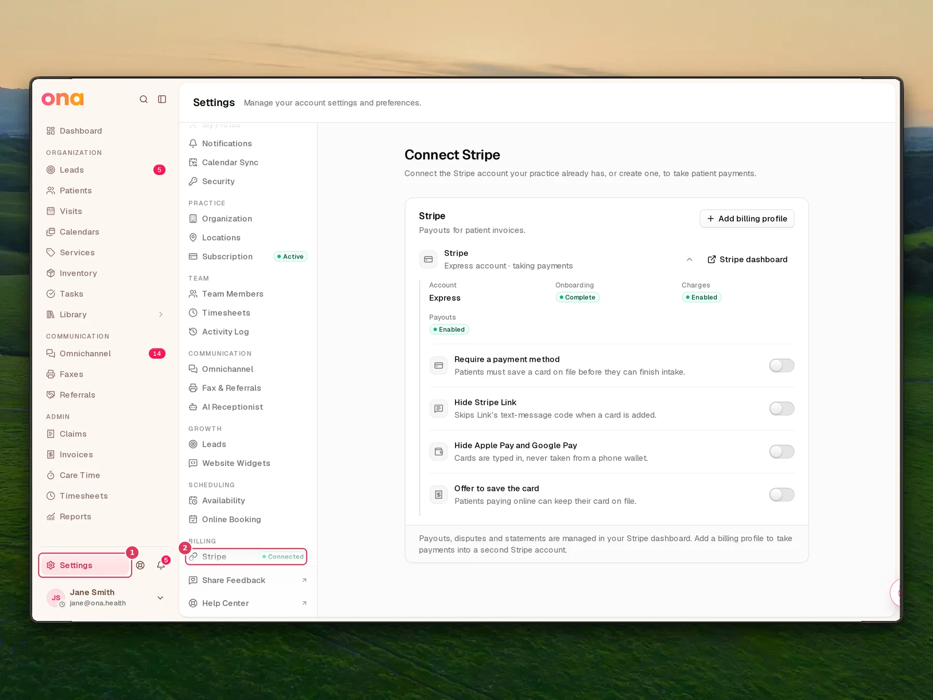Enable Require a payment method toggle
Viewport: 933px width, 700px height.
point(782,366)
